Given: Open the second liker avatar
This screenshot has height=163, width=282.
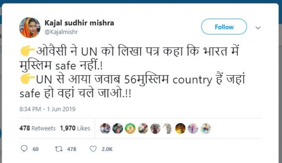Looking at the screenshot, I should [118, 128].
